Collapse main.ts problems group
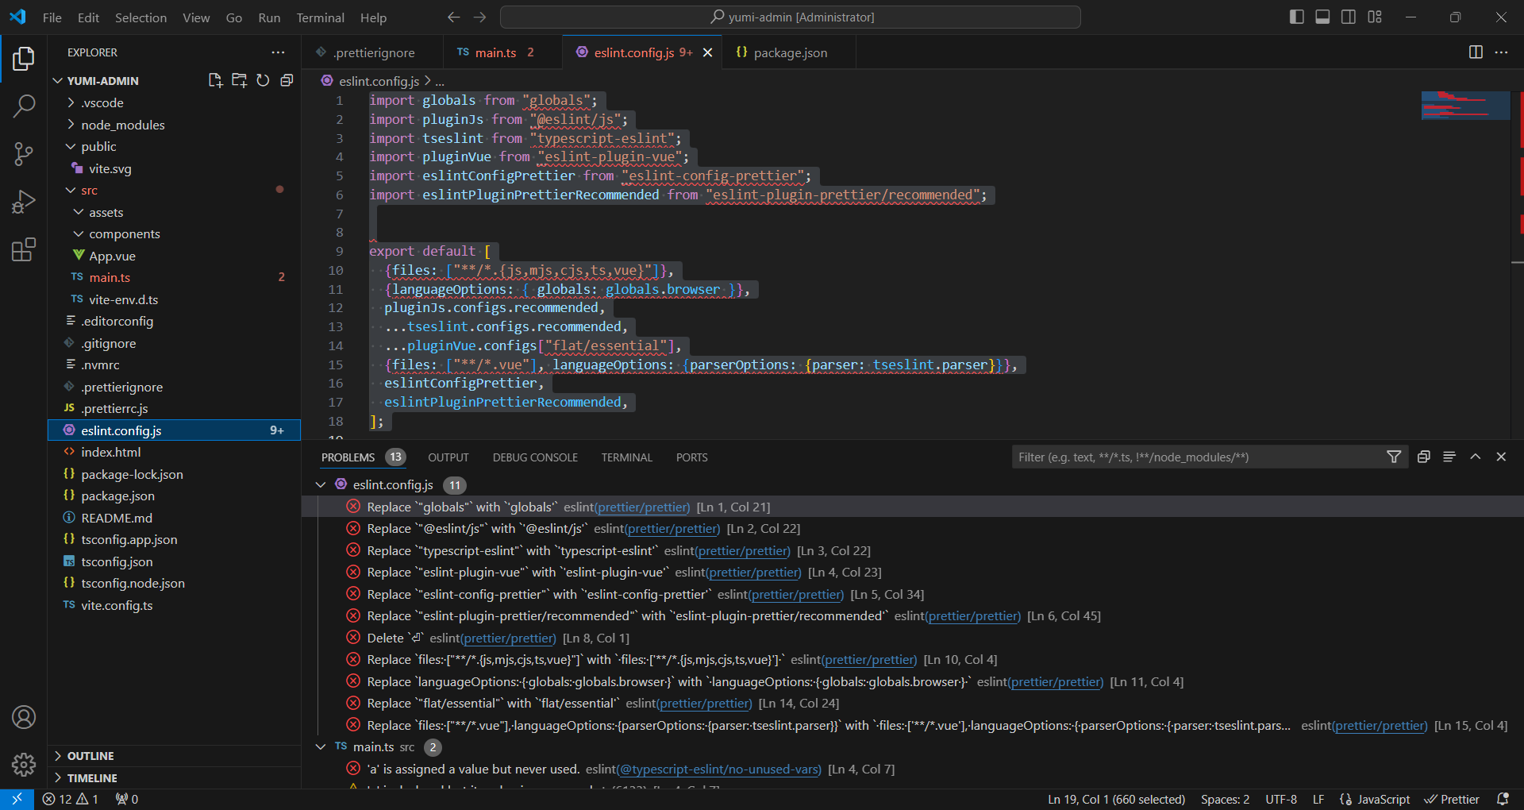 (x=321, y=746)
